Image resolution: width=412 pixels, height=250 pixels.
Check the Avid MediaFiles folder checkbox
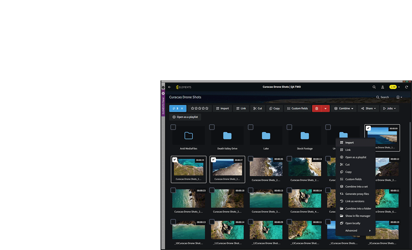(173, 127)
